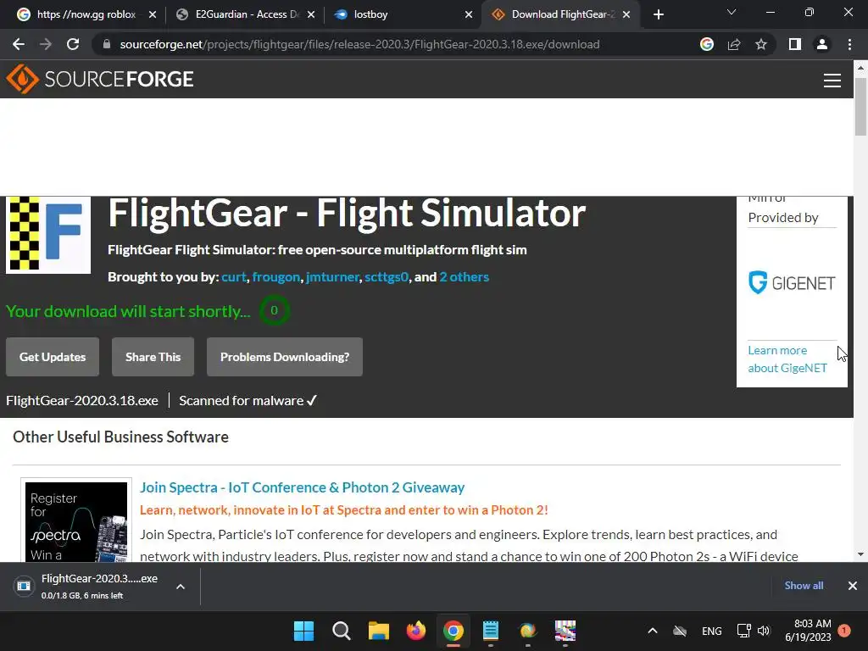Click the network icon in system tray
Screen dimensions: 868x651
point(743,631)
